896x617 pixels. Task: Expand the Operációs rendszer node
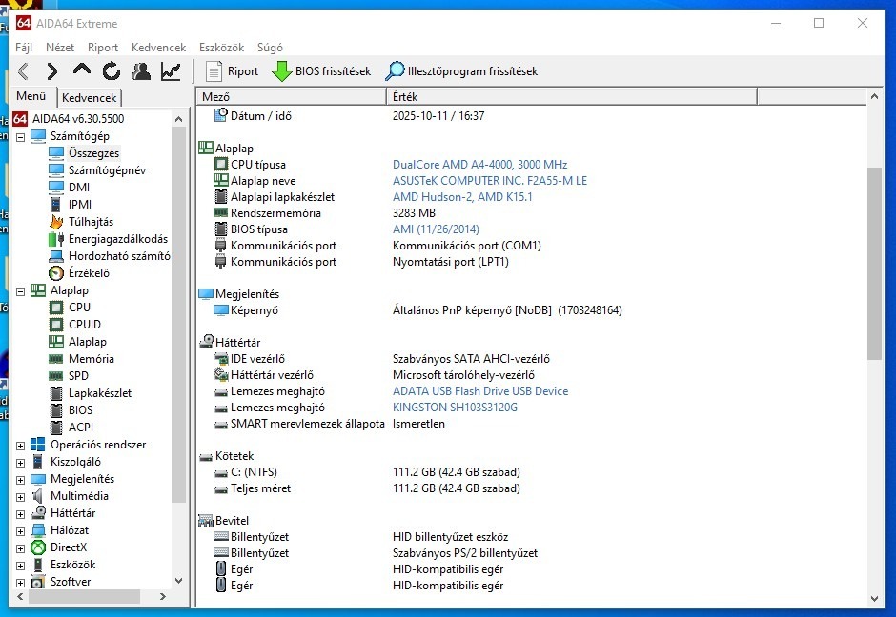pos(21,446)
